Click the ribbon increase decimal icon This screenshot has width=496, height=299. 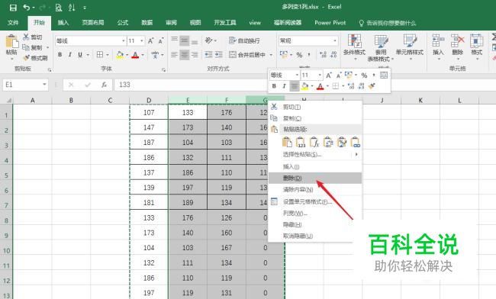coord(323,55)
